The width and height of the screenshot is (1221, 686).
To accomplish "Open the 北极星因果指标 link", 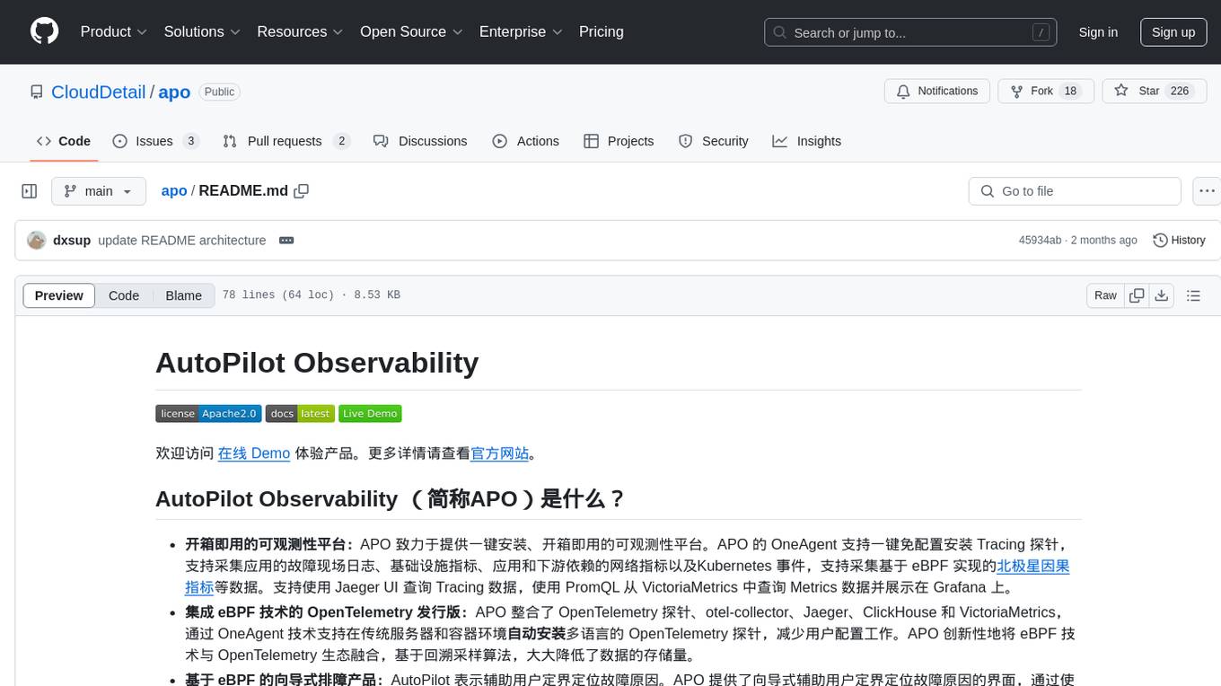I will click(1033, 567).
